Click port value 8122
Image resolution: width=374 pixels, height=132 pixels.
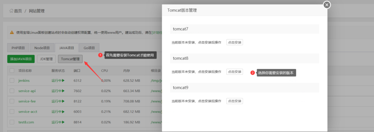(x=77, y=101)
